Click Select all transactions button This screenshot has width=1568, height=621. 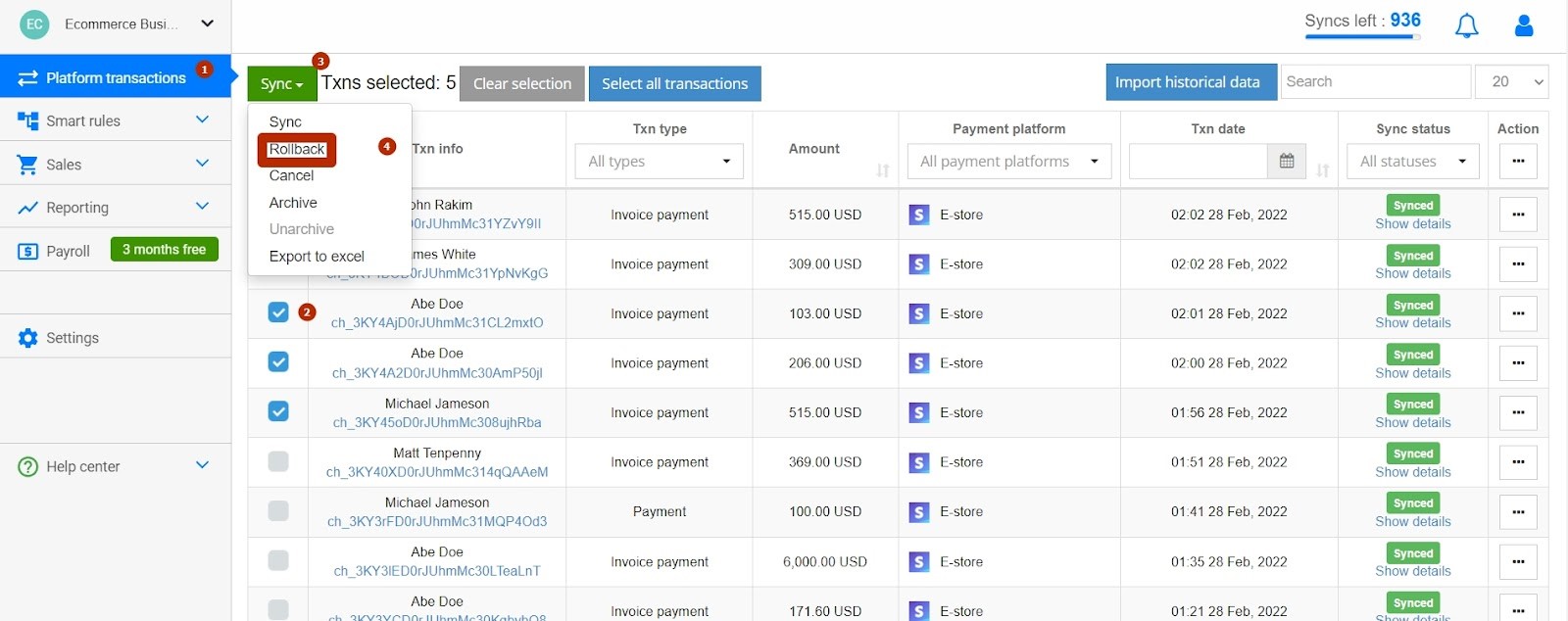[675, 84]
